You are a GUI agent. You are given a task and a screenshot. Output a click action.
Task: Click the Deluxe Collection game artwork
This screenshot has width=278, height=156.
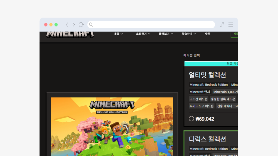pos(112,127)
